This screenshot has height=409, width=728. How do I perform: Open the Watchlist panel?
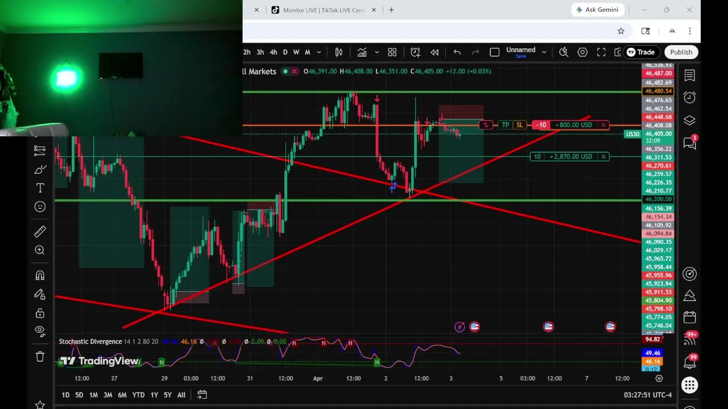pos(689,76)
